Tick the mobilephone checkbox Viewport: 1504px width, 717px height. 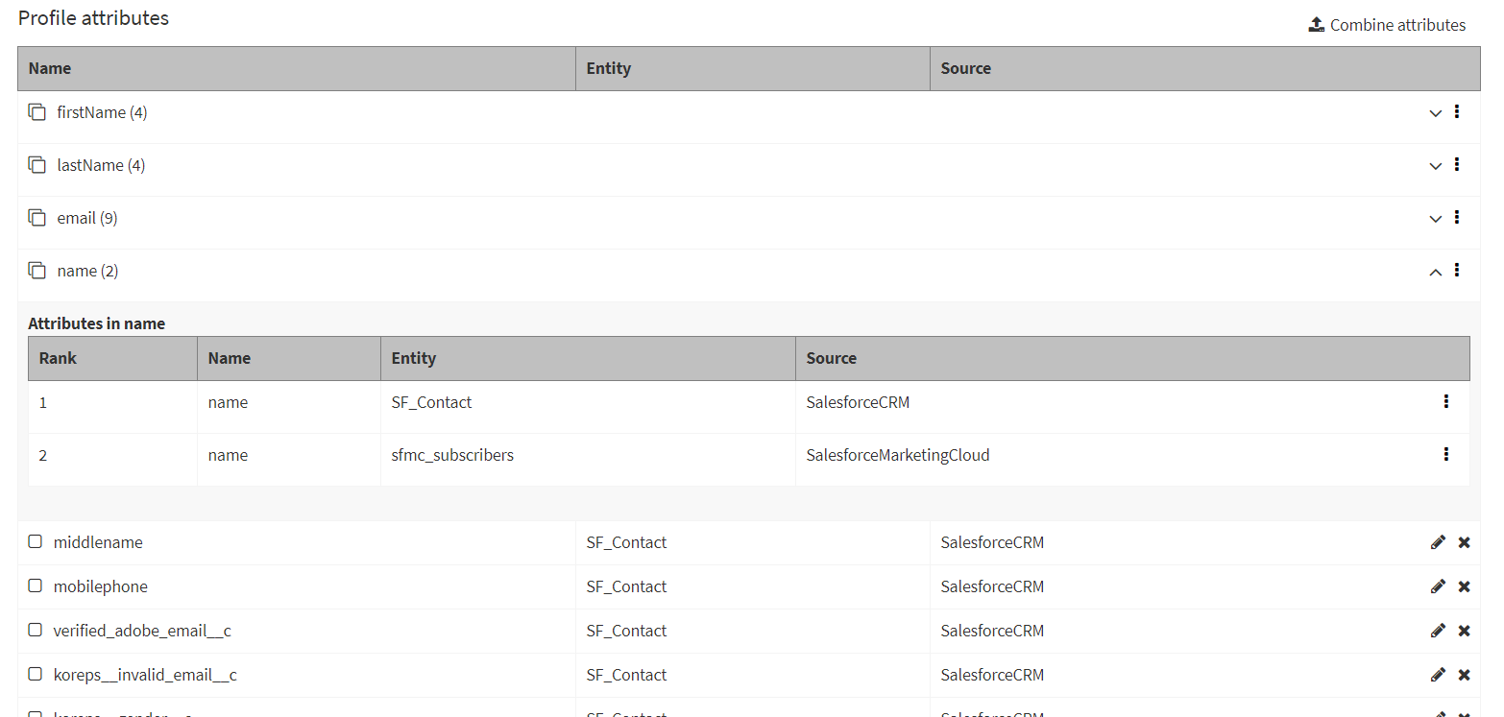click(36, 586)
